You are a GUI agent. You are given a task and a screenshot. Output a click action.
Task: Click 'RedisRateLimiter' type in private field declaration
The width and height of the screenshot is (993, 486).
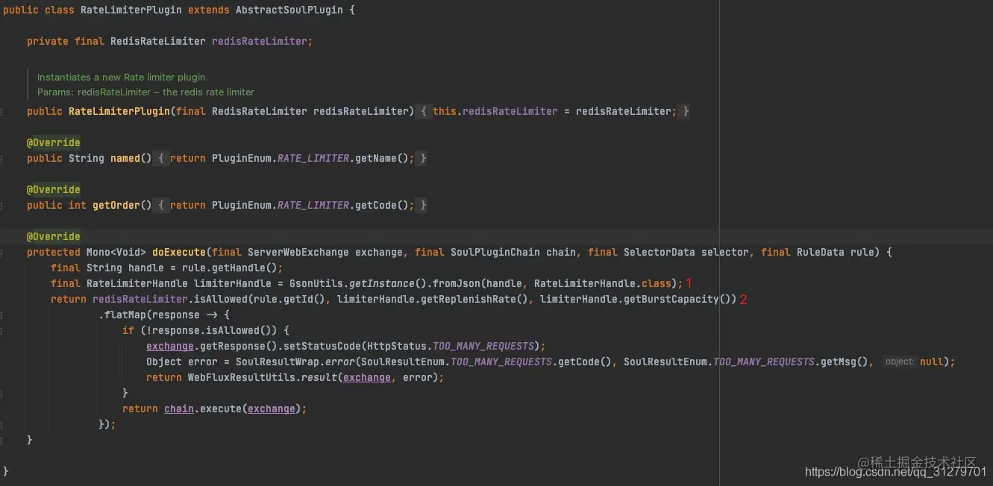click(x=158, y=41)
